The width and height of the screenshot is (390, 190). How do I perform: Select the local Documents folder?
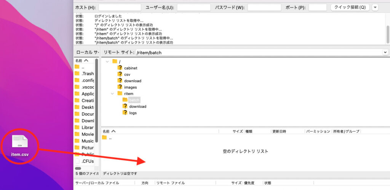pyautogui.click(x=84, y=114)
